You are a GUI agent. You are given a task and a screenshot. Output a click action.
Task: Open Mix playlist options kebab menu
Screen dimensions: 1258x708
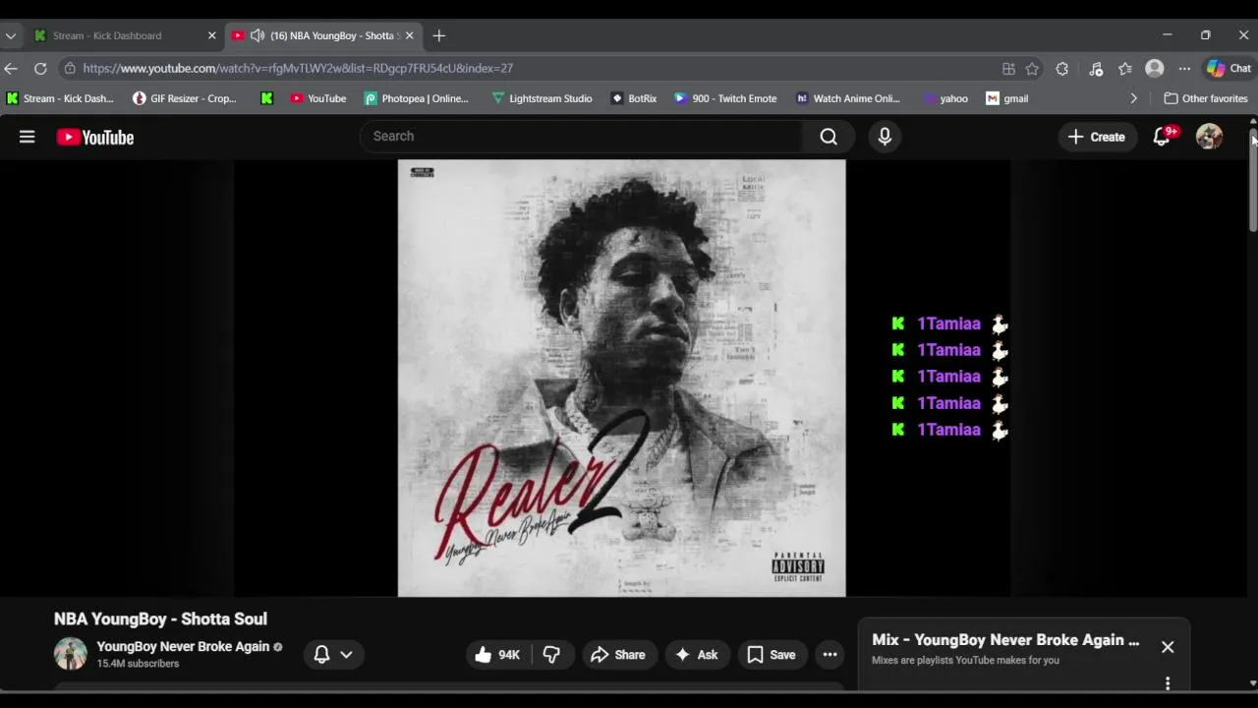(1168, 682)
